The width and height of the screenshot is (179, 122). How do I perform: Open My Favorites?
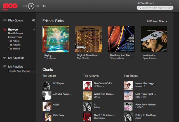pyautogui.click(x=16, y=58)
